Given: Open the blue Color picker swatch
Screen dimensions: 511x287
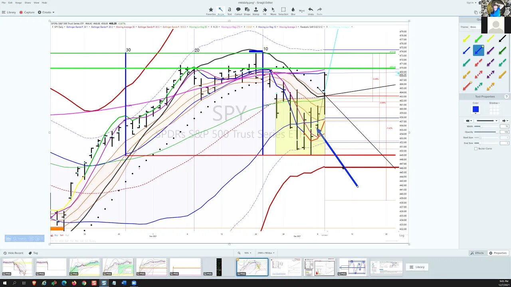Looking at the screenshot, I should [x=475, y=109].
